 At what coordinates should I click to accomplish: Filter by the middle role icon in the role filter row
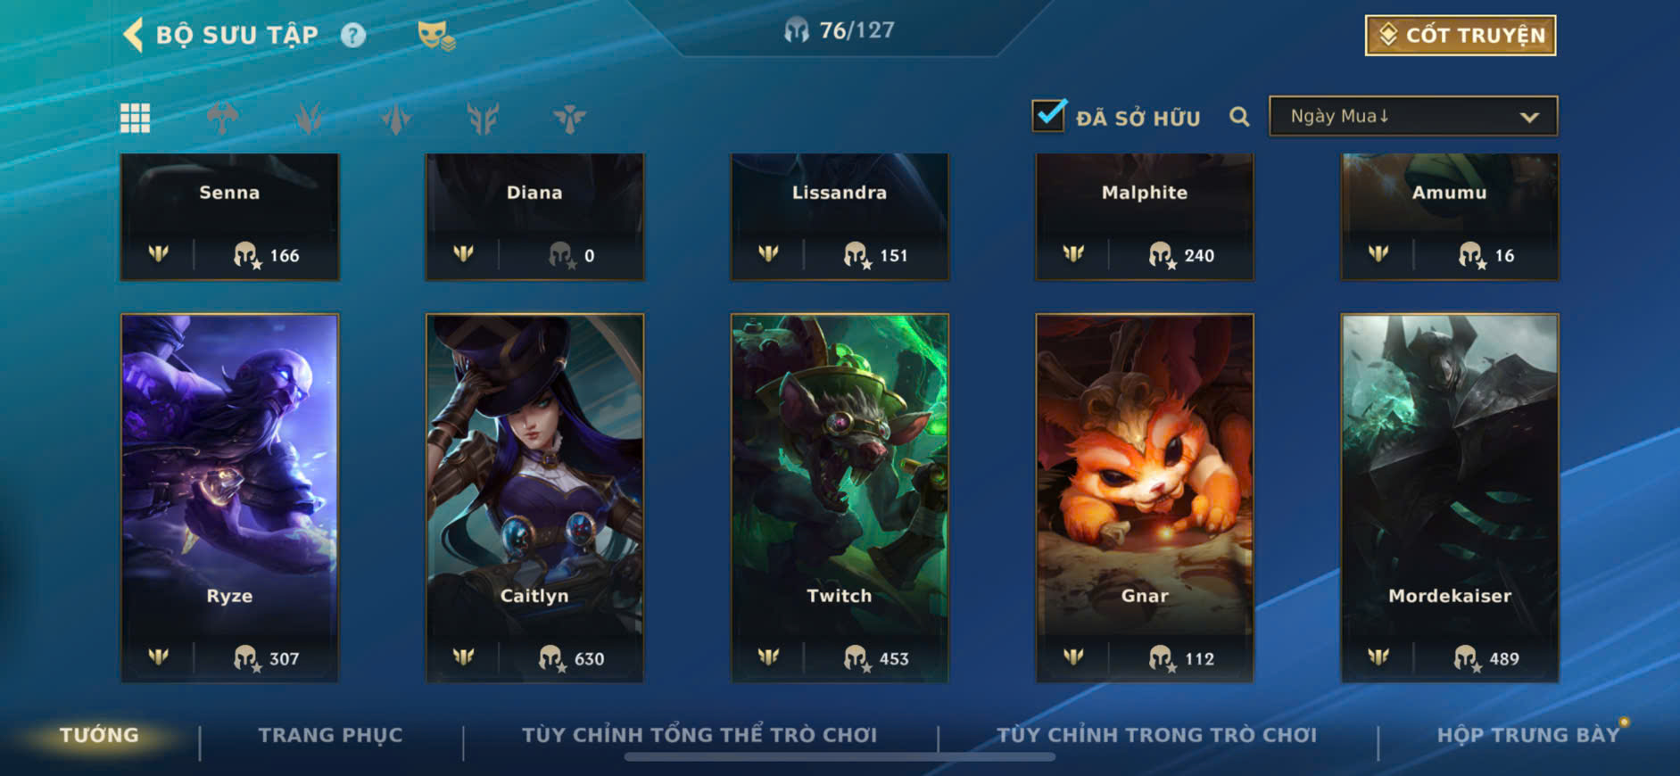[x=395, y=118]
